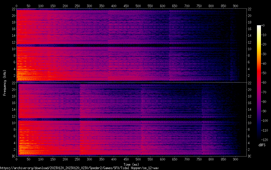Click the 'Time (ms)' horizontal axis label

131,164
